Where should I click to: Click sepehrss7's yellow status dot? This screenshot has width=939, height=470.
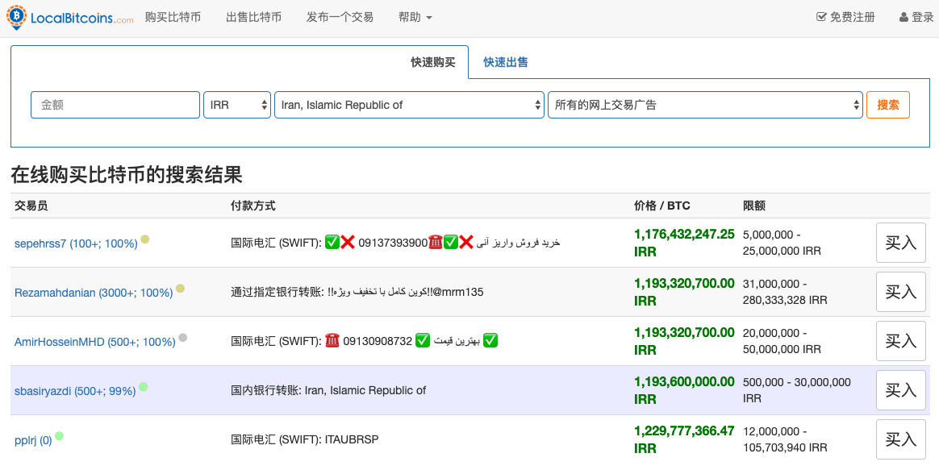[x=145, y=239]
